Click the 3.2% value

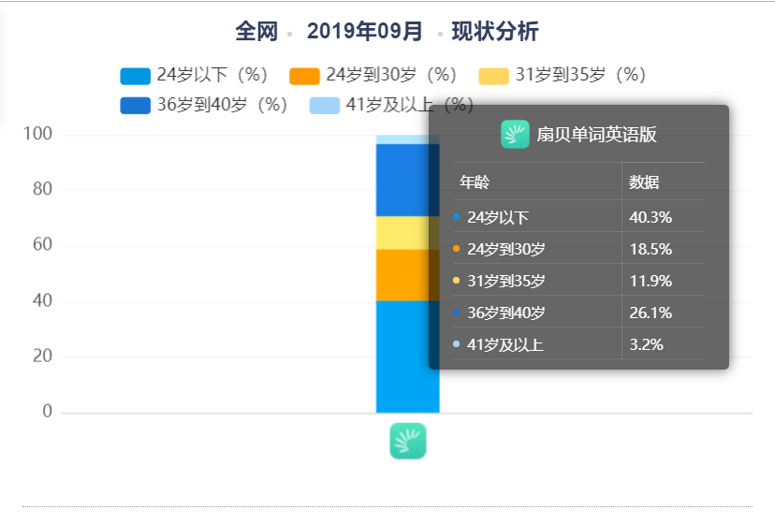646,344
